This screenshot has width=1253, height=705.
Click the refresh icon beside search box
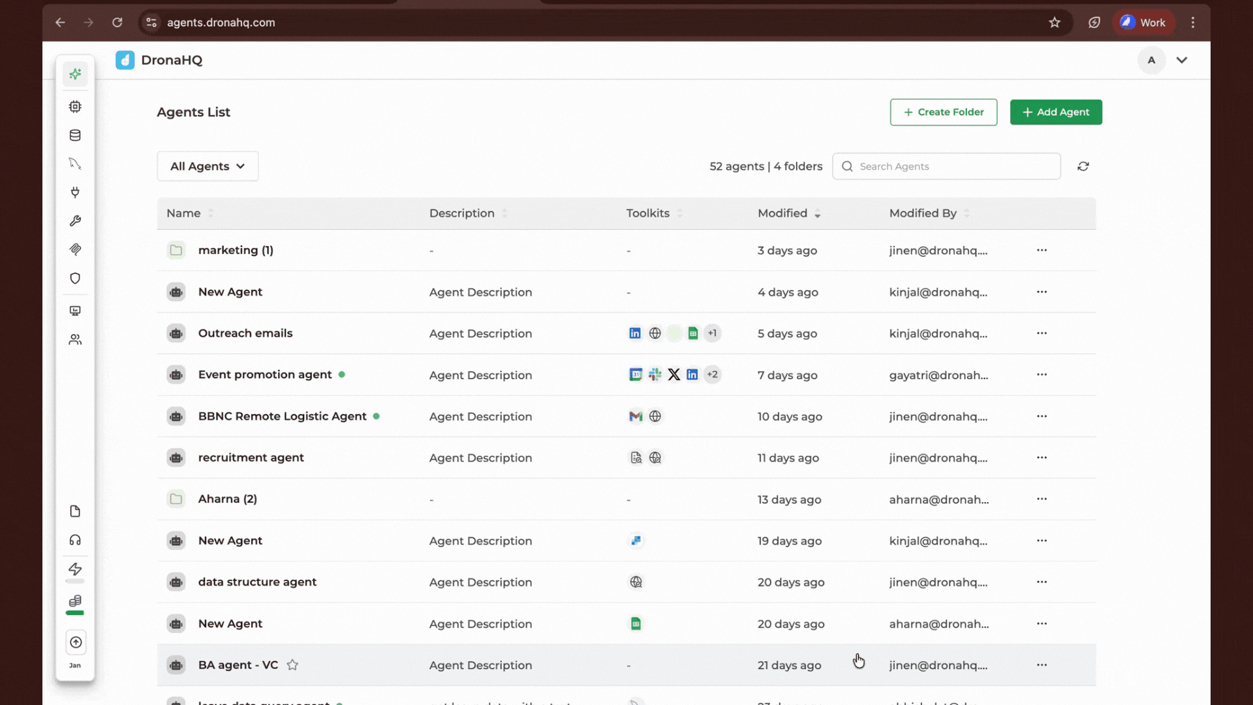[x=1083, y=166]
